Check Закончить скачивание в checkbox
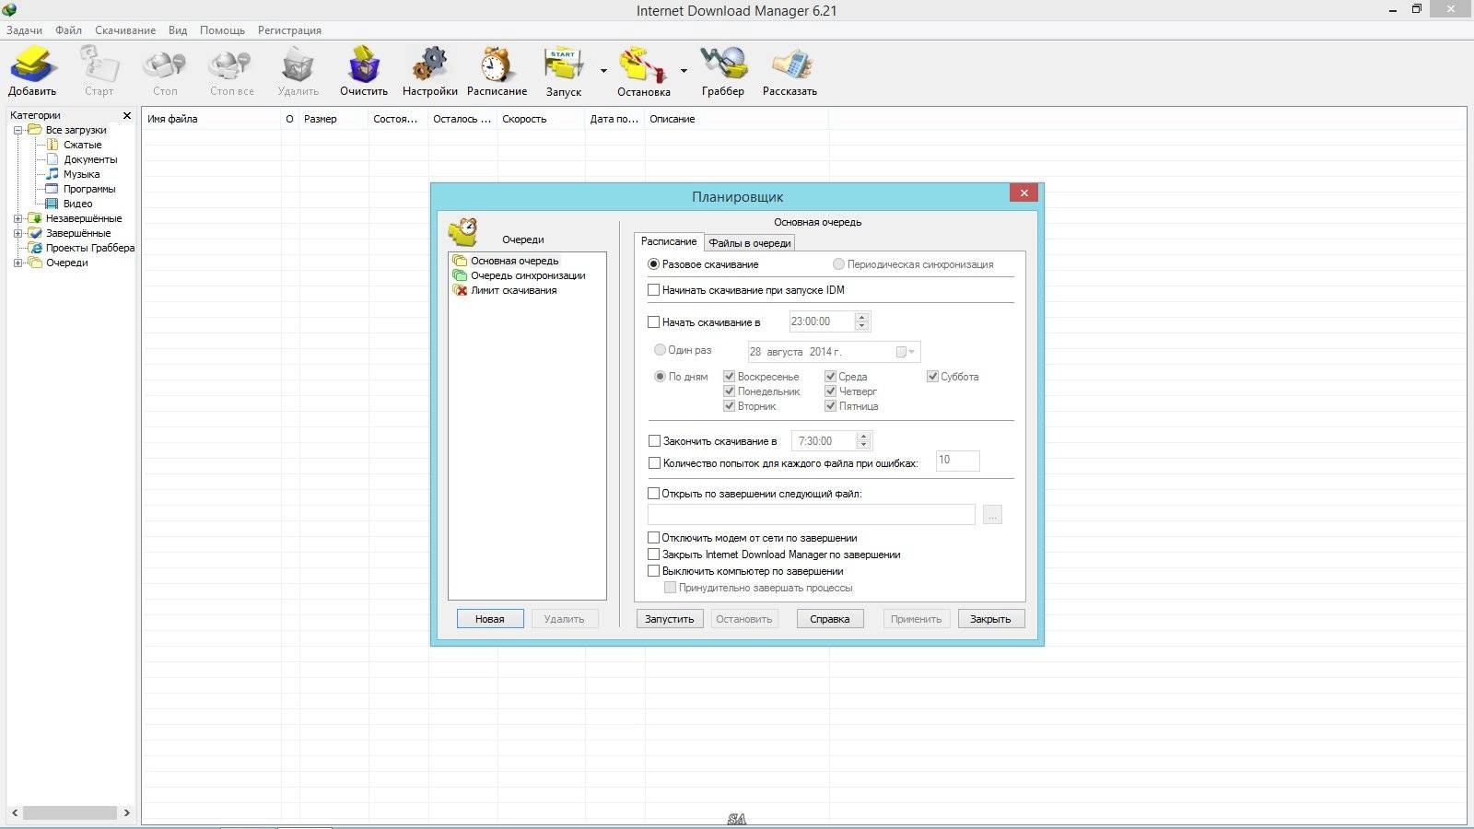 coord(655,441)
